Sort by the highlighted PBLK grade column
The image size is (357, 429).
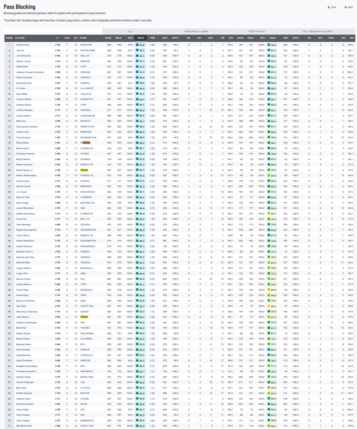[x=141, y=37]
